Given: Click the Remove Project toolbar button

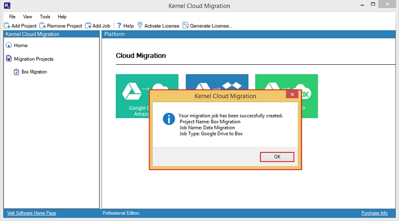Looking at the screenshot, I should click(x=61, y=26).
